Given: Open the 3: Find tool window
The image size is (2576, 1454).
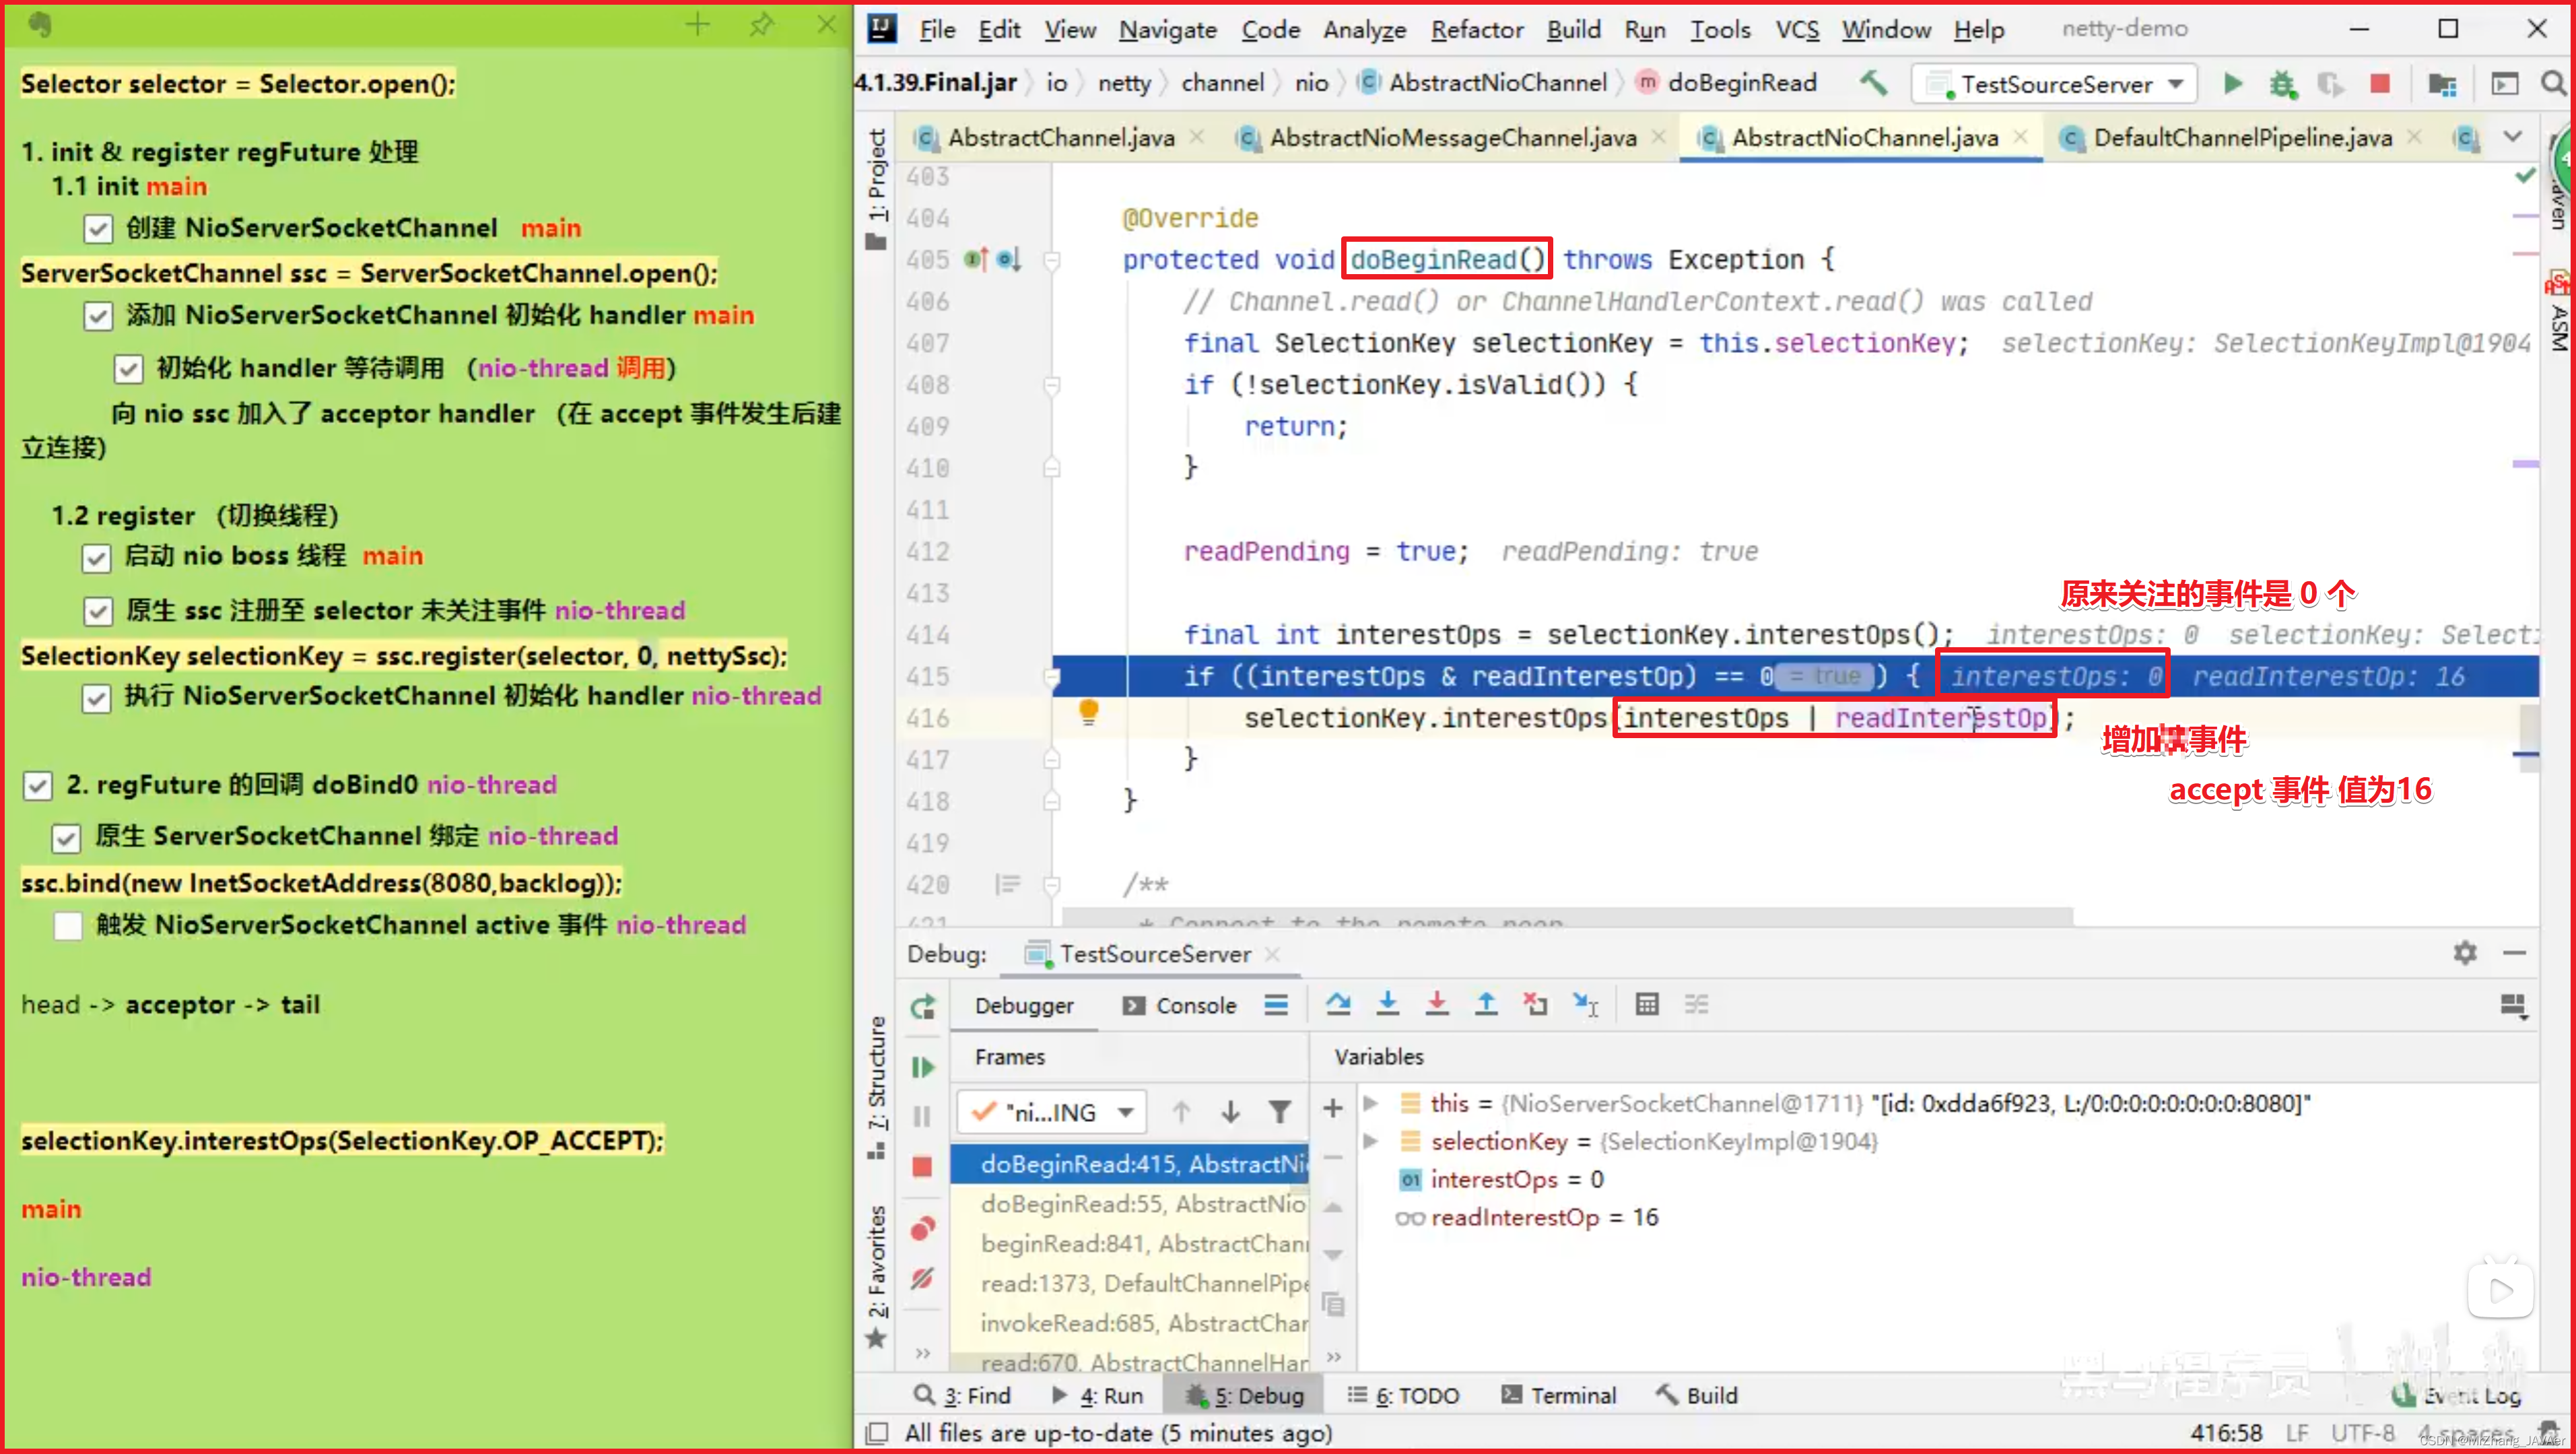Looking at the screenshot, I should coord(963,1395).
